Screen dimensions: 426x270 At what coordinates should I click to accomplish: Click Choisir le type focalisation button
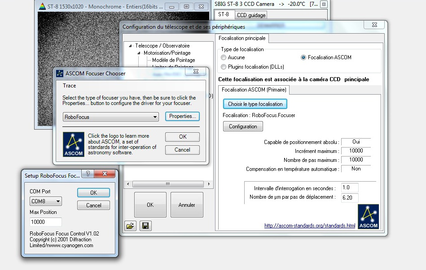(255, 104)
